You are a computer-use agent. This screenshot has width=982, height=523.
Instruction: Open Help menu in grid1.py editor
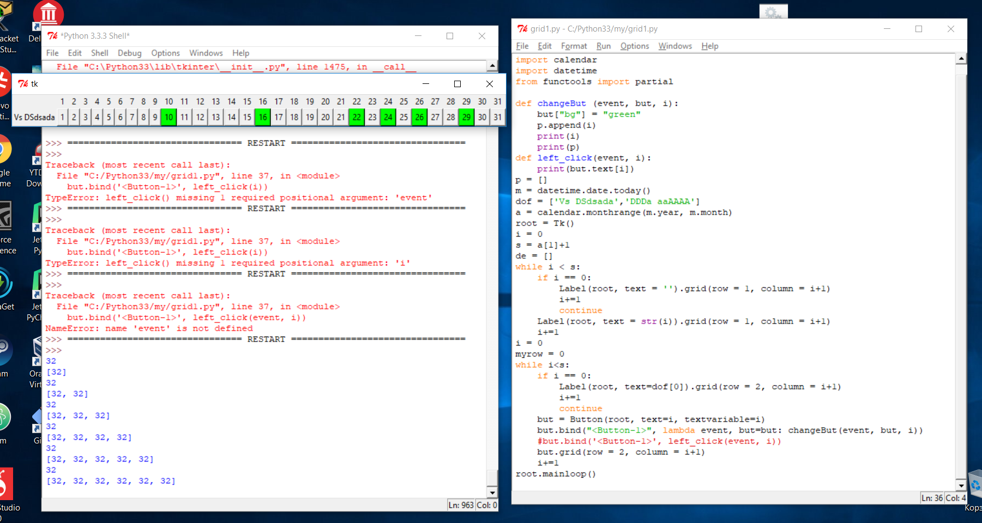pos(710,46)
